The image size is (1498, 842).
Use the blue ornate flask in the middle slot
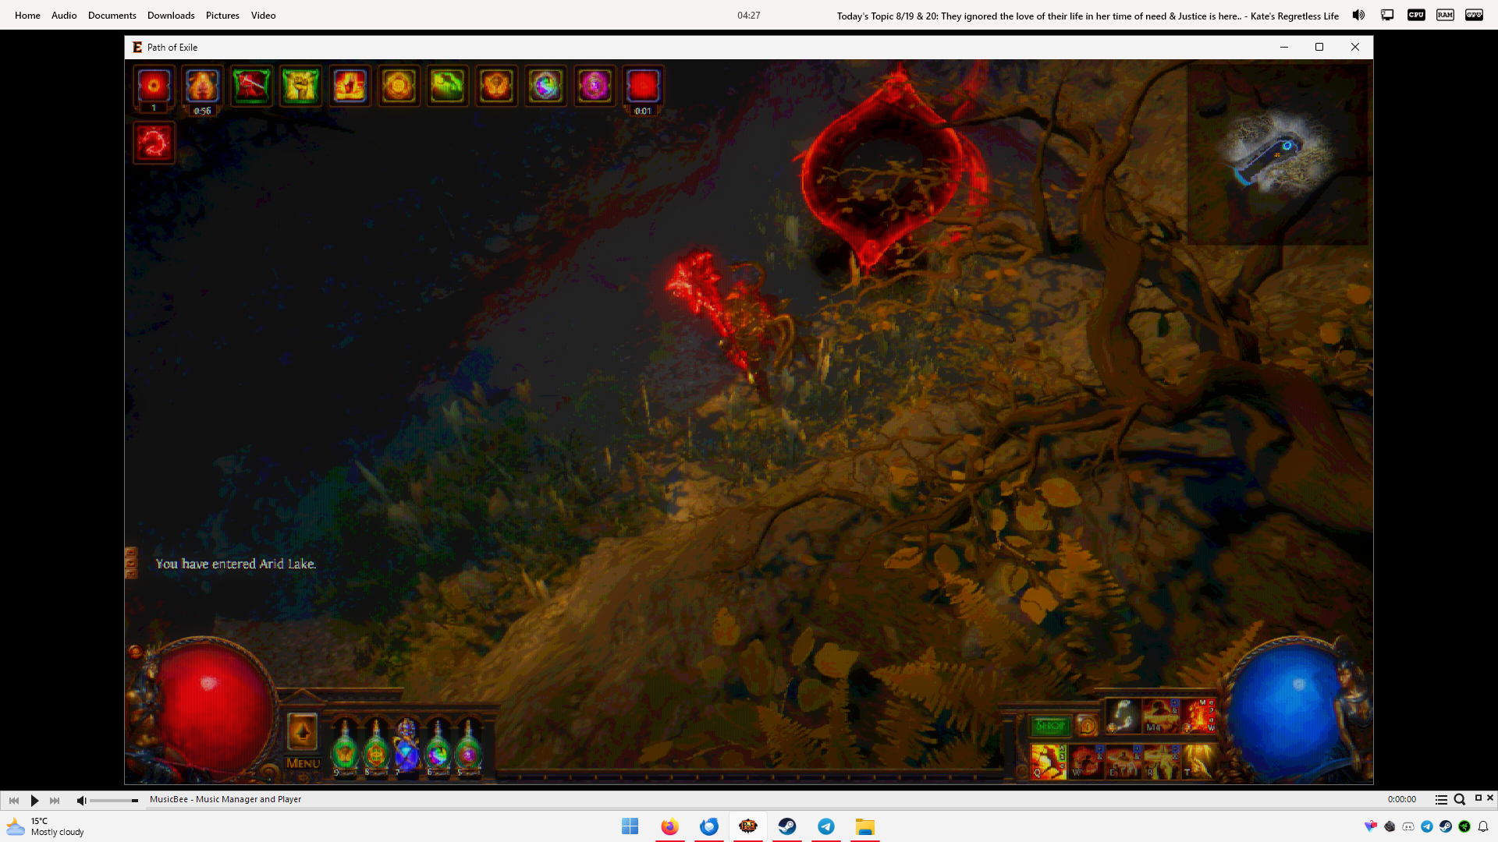coord(406,747)
